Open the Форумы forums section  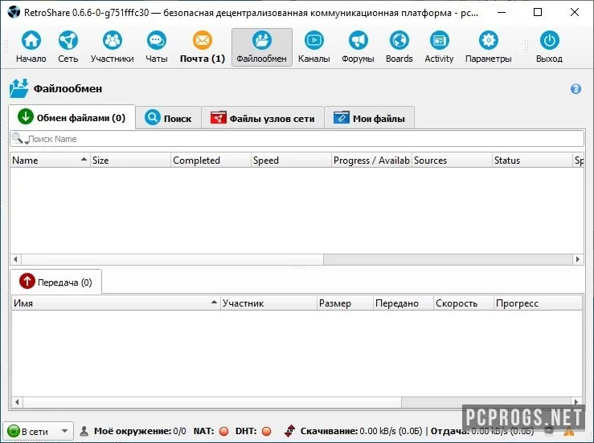click(358, 47)
